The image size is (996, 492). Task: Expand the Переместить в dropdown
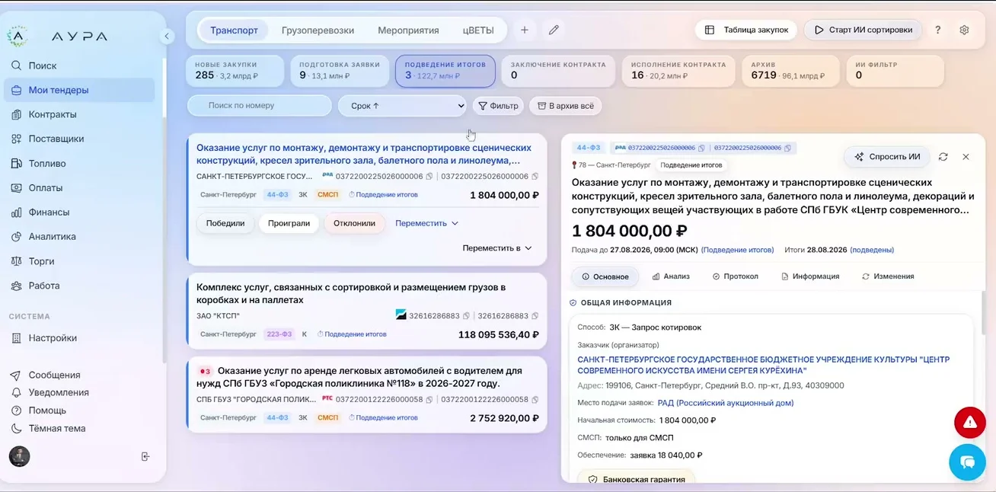[497, 248]
